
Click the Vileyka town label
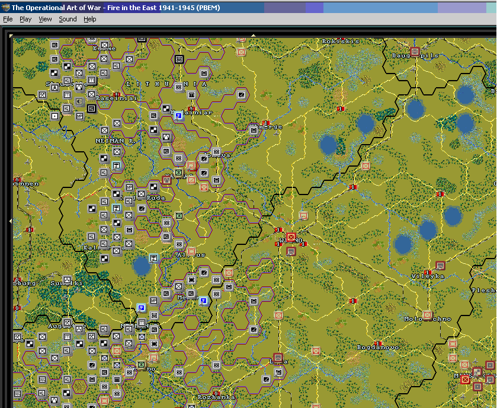click(x=428, y=276)
